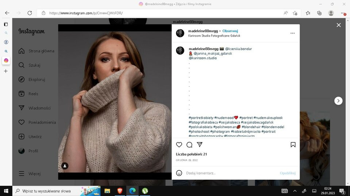The width and height of the screenshot is (350, 196).
Task: Save post with the bookmark icon
Action: click(293, 145)
